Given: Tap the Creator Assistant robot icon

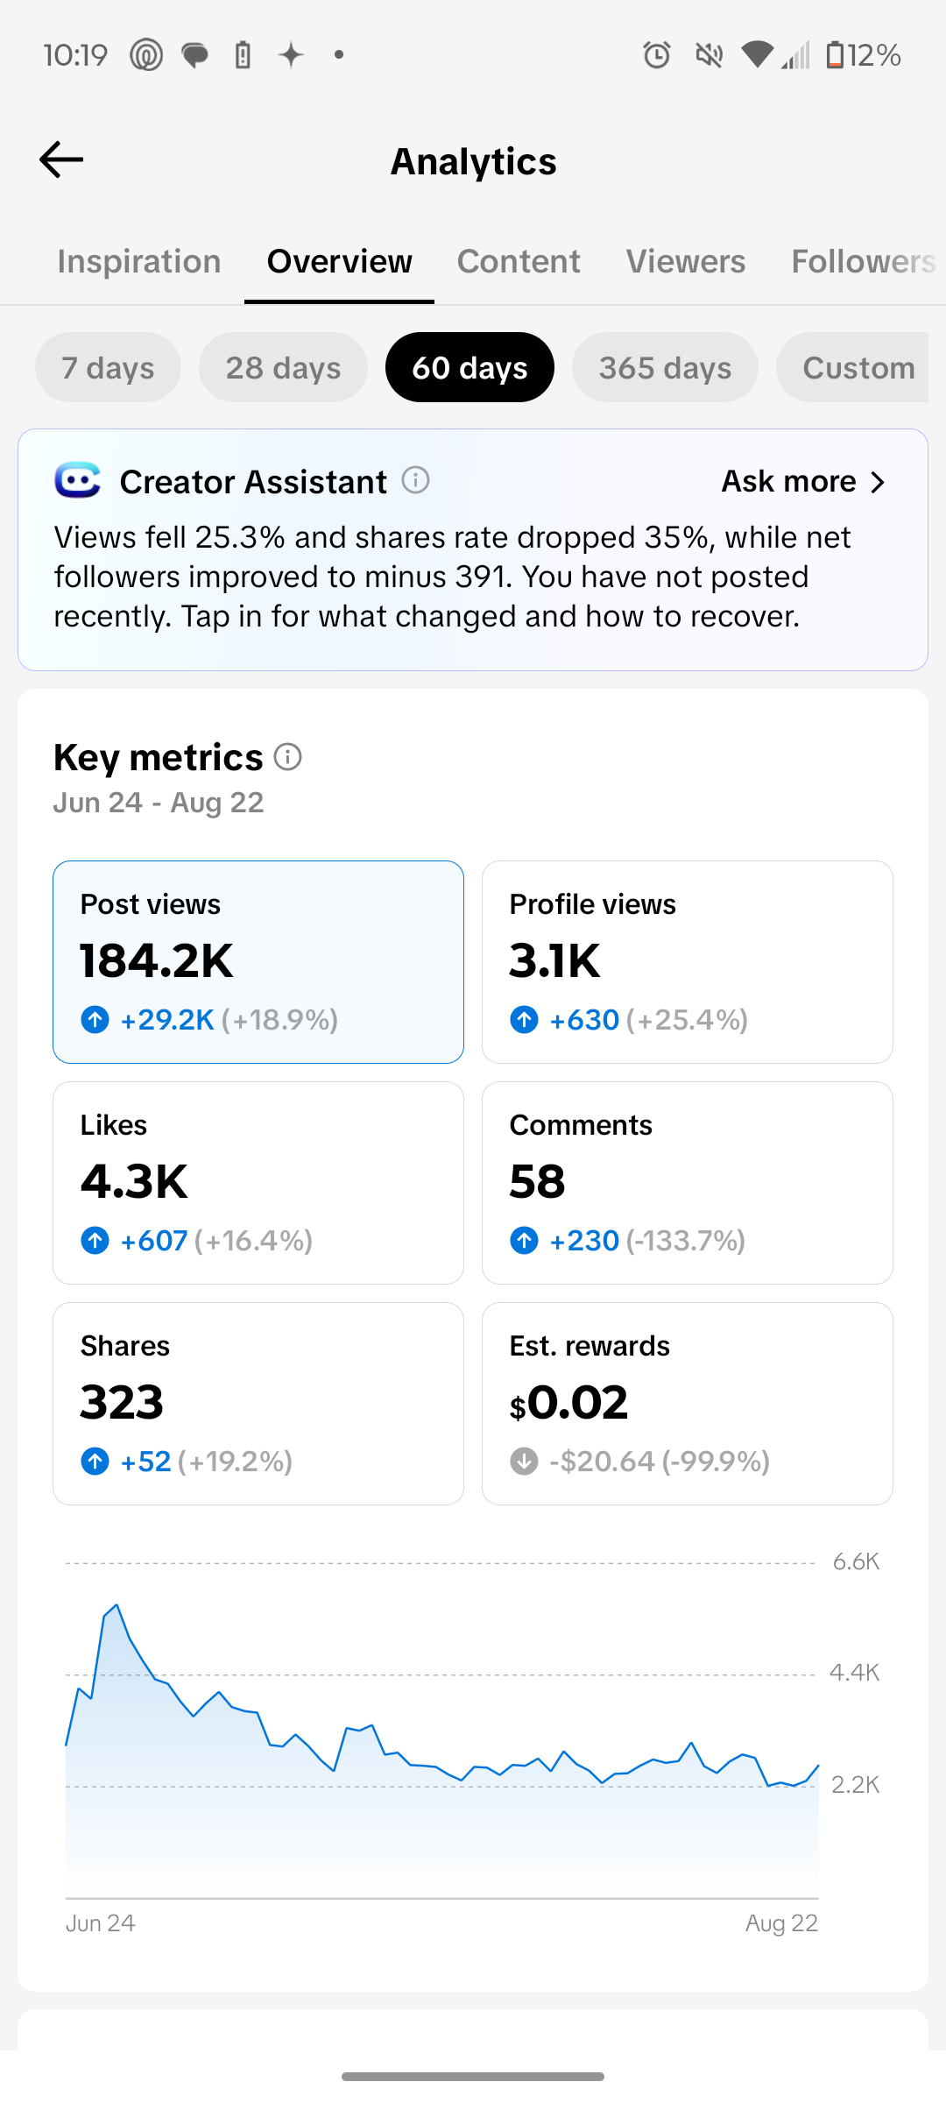Looking at the screenshot, I should coord(78,480).
